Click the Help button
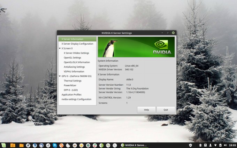The image size is (237, 148). tap(146, 110)
